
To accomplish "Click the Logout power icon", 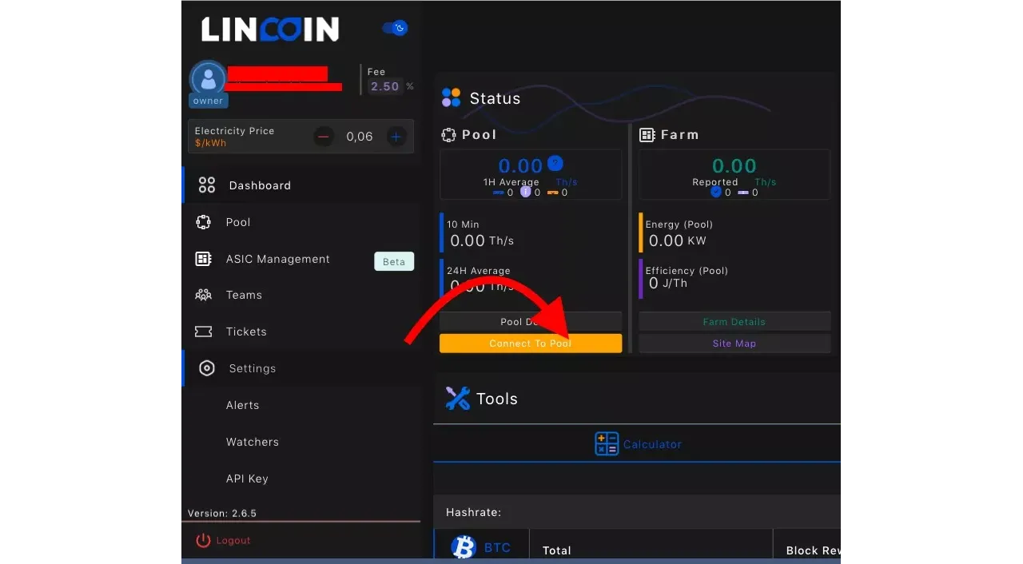I will [x=203, y=541].
